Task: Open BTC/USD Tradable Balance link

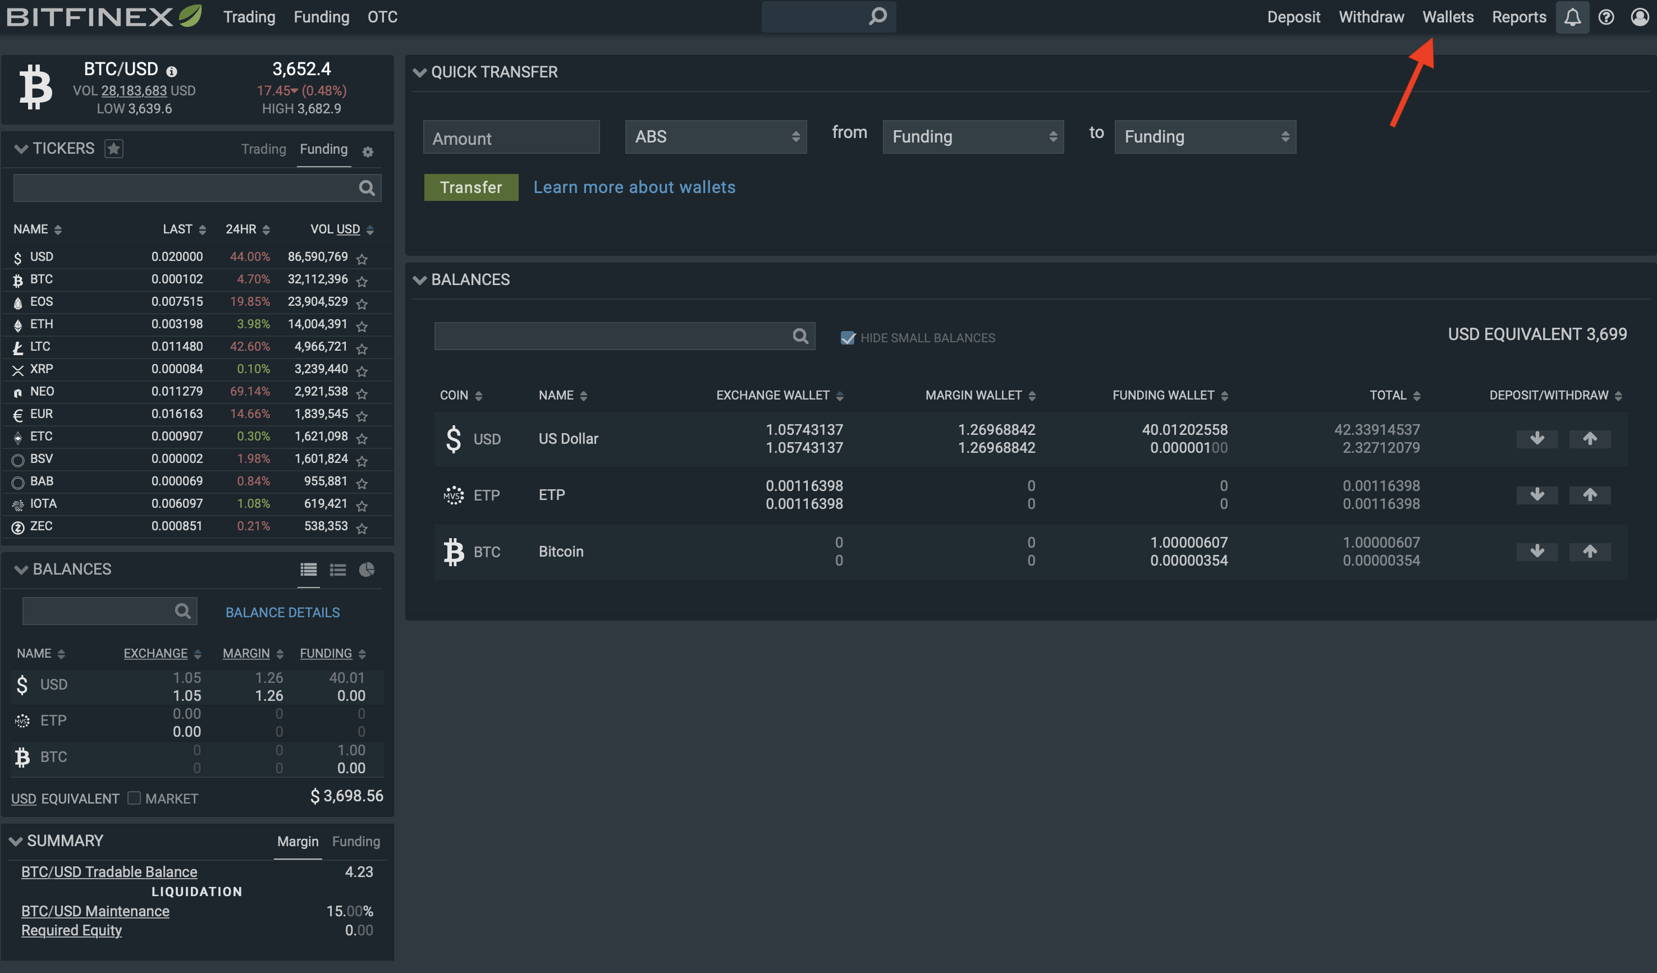Action: click(109, 872)
